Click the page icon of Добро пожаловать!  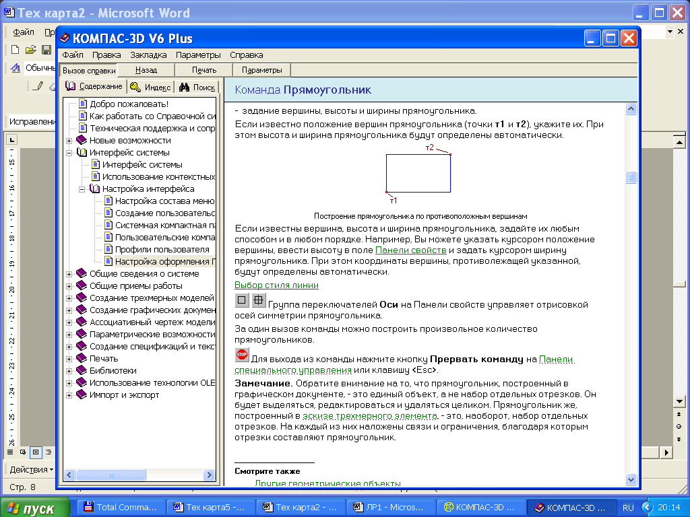click(83, 104)
